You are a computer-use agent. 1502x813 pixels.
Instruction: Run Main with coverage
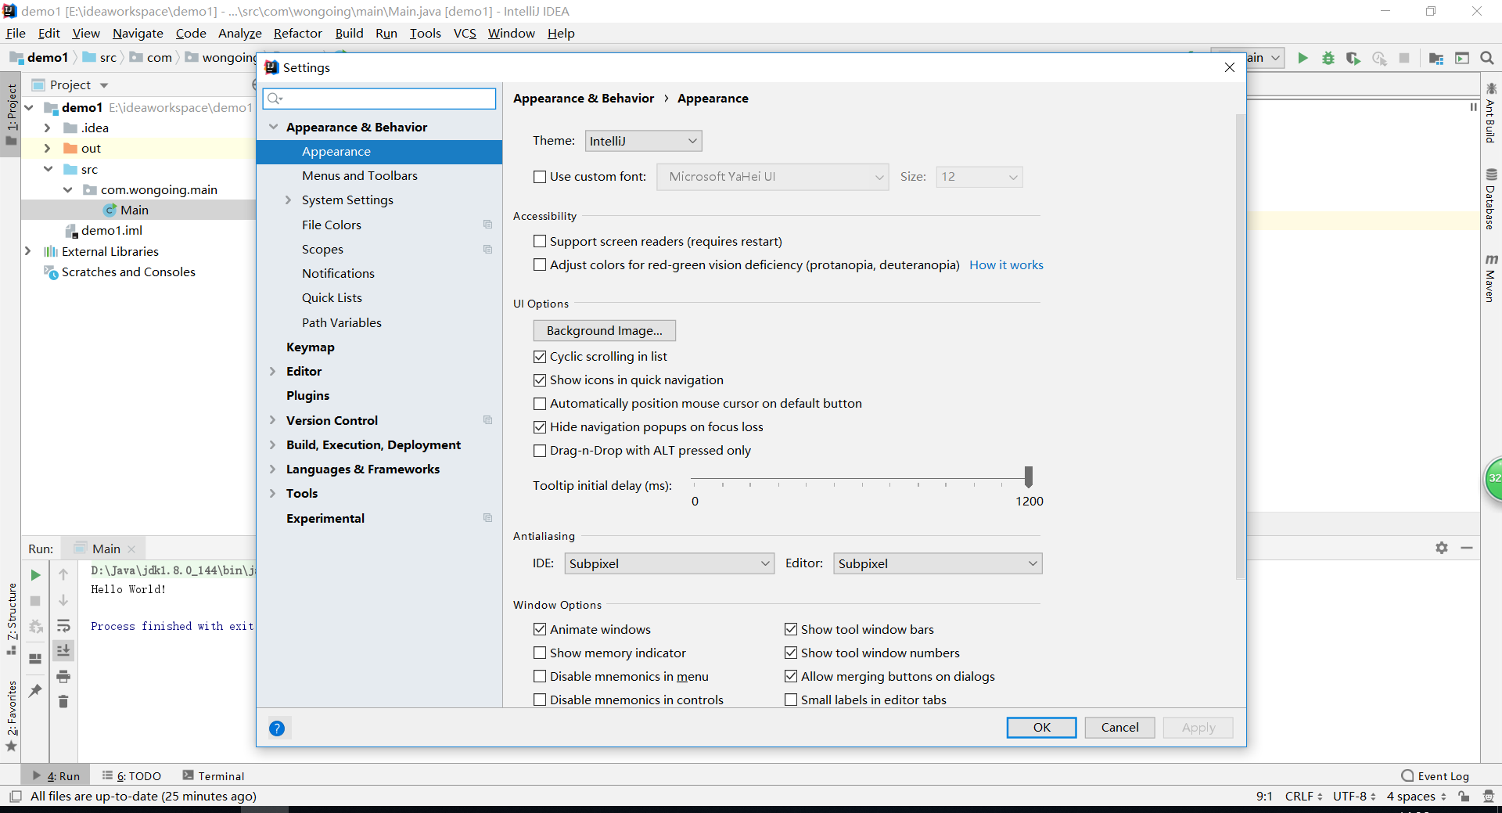pos(1353,58)
